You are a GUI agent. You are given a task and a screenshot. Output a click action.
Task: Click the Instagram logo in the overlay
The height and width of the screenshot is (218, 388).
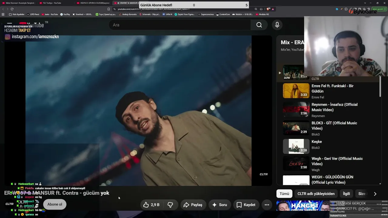click(7, 37)
